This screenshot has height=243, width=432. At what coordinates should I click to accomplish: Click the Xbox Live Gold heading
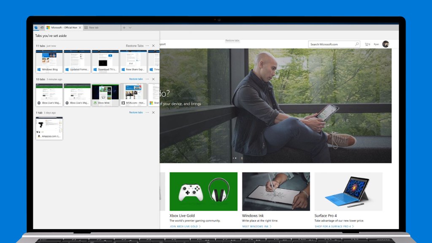(182, 216)
